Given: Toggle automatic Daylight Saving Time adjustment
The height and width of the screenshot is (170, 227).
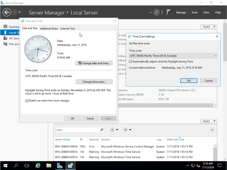Looking at the screenshot, I should tap(131, 61).
